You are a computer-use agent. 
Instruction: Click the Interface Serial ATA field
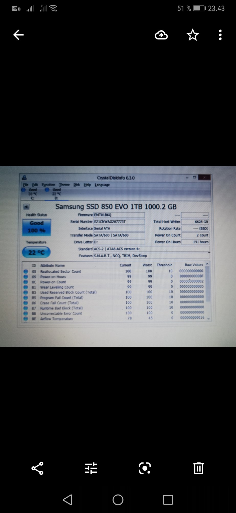coord(119,228)
